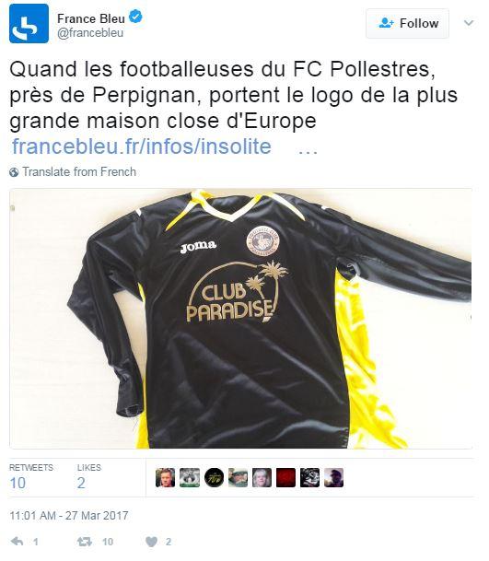Follow the France Bleu account
489x561 pixels.
point(407,24)
